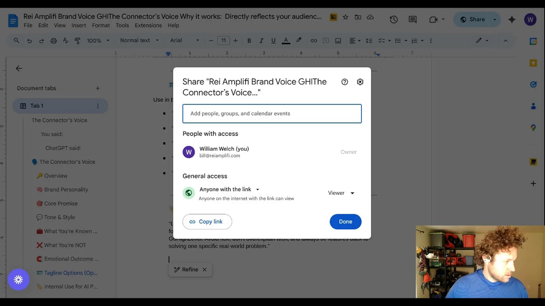Collapse the toolbar with chevron
This screenshot has height=306, width=545.
[x=505, y=41]
